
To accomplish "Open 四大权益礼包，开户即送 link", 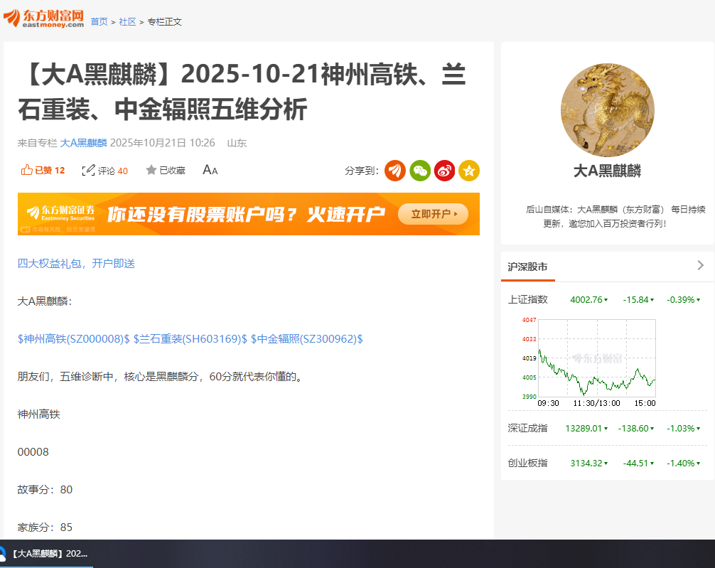I will [x=76, y=264].
